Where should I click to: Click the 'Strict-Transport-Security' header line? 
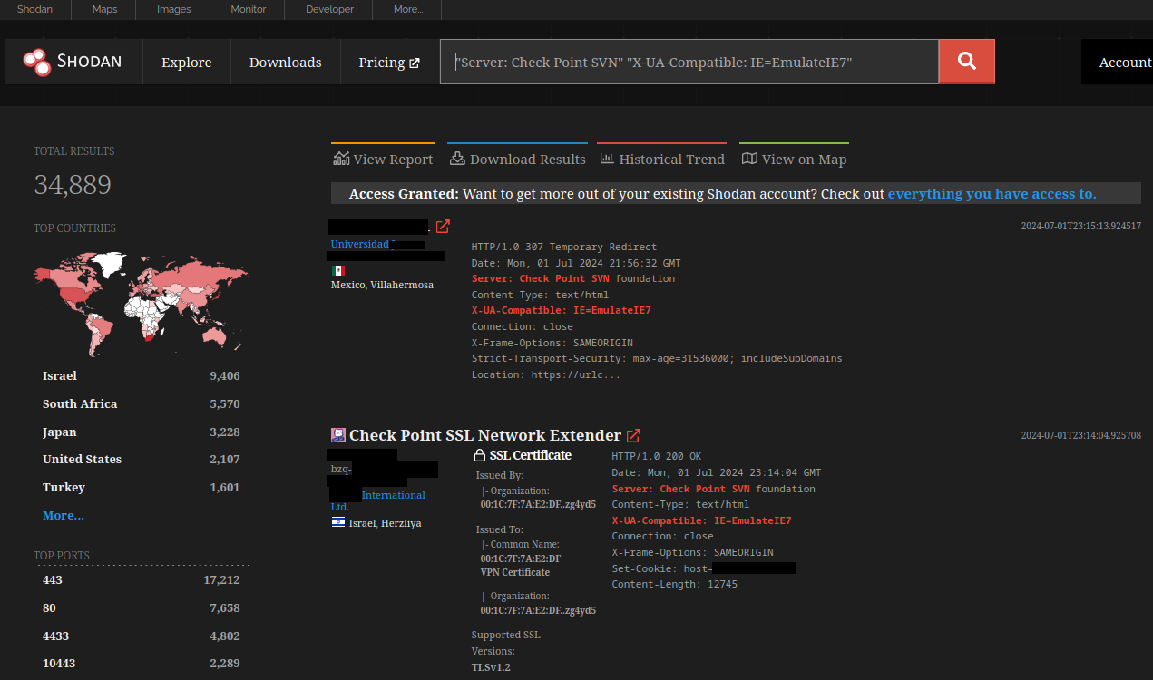coord(657,358)
